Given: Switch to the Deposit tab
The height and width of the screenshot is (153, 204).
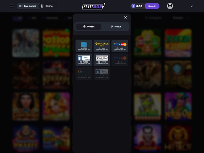Looking at the screenshot, I should pos(88,27).
